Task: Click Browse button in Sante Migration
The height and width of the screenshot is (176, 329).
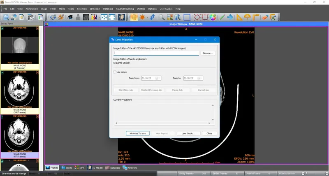Action: click(208, 53)
